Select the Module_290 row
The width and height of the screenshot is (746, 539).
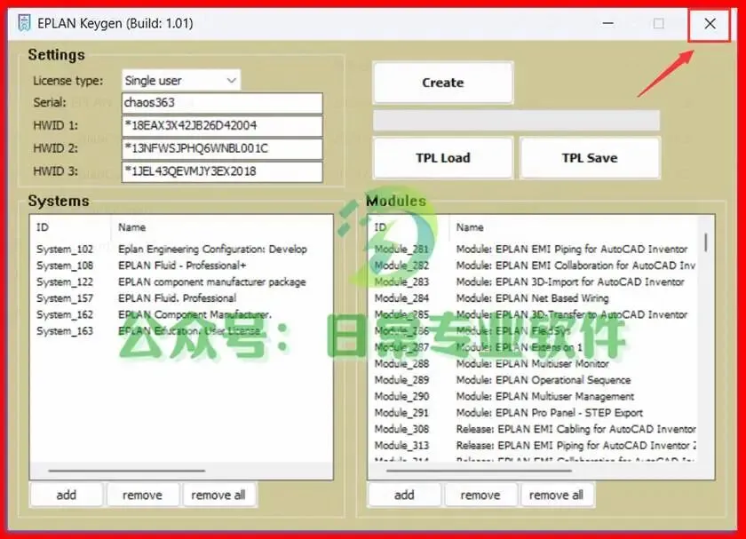[533, 396]
